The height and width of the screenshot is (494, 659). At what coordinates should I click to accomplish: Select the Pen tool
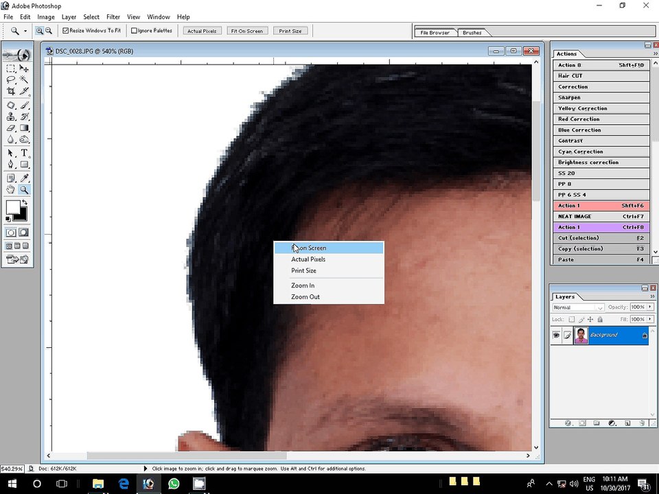point(11,164)
